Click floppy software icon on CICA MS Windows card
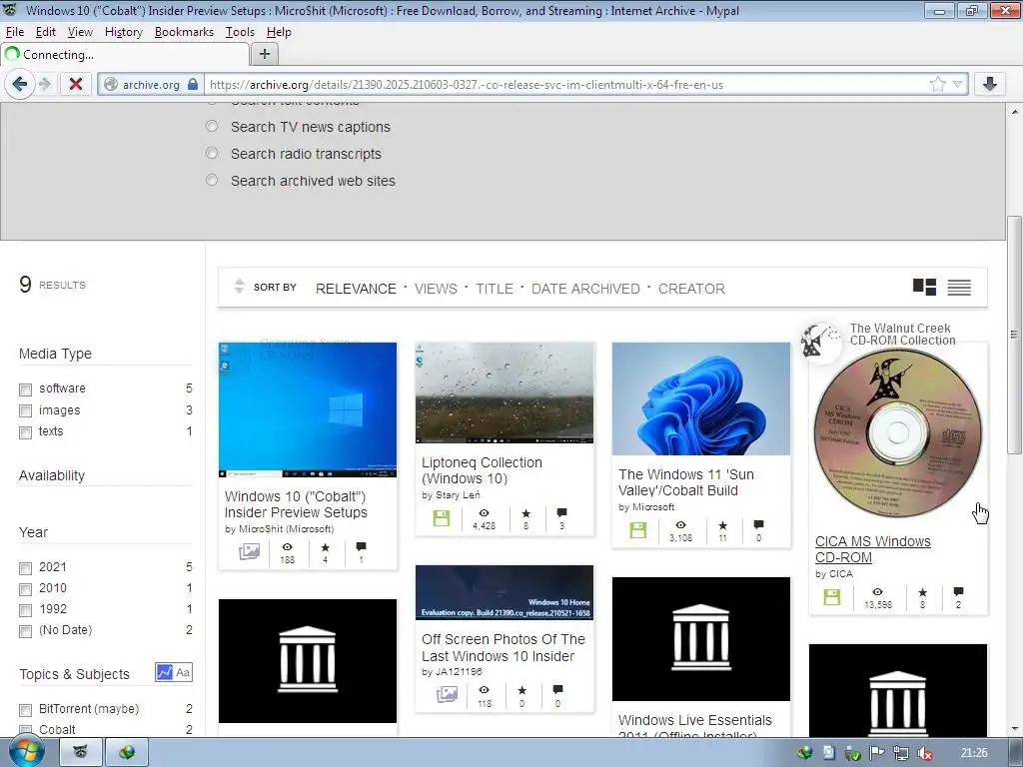 point(832,597)
